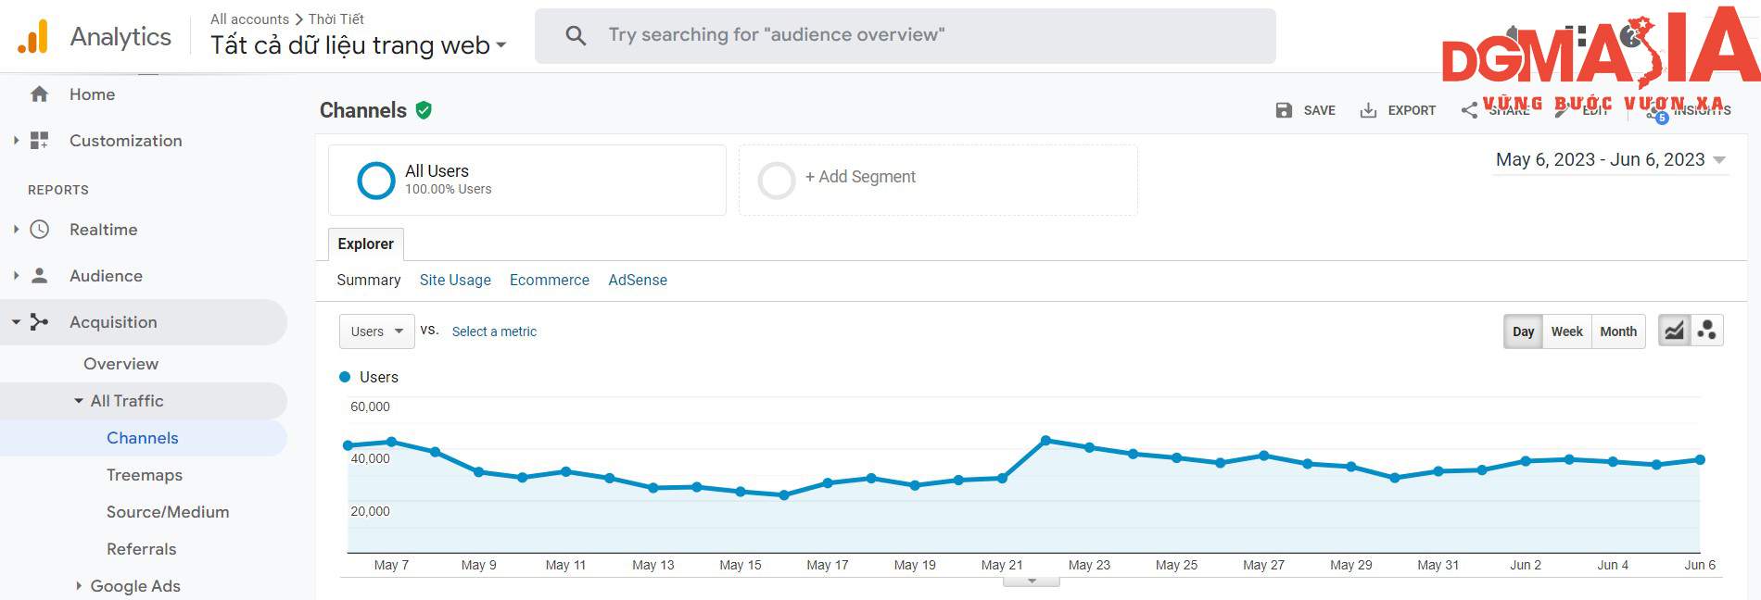Screen dimensions: 1761x600
Task: Click the Home label in sidebar
Action: click(x=92, y=94)
